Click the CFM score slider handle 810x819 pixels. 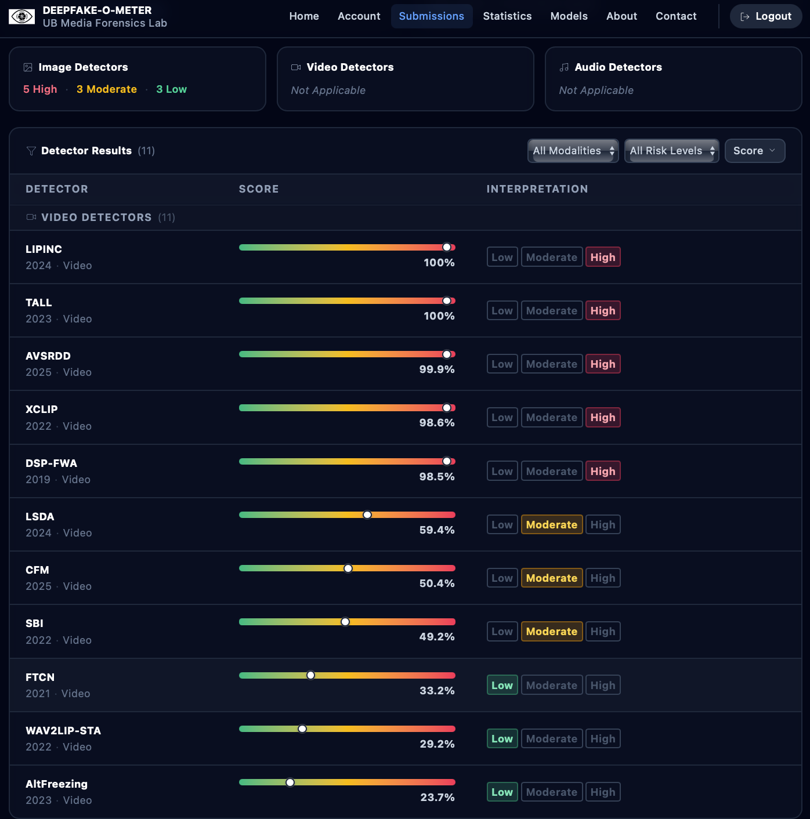[x=348, y=568]
